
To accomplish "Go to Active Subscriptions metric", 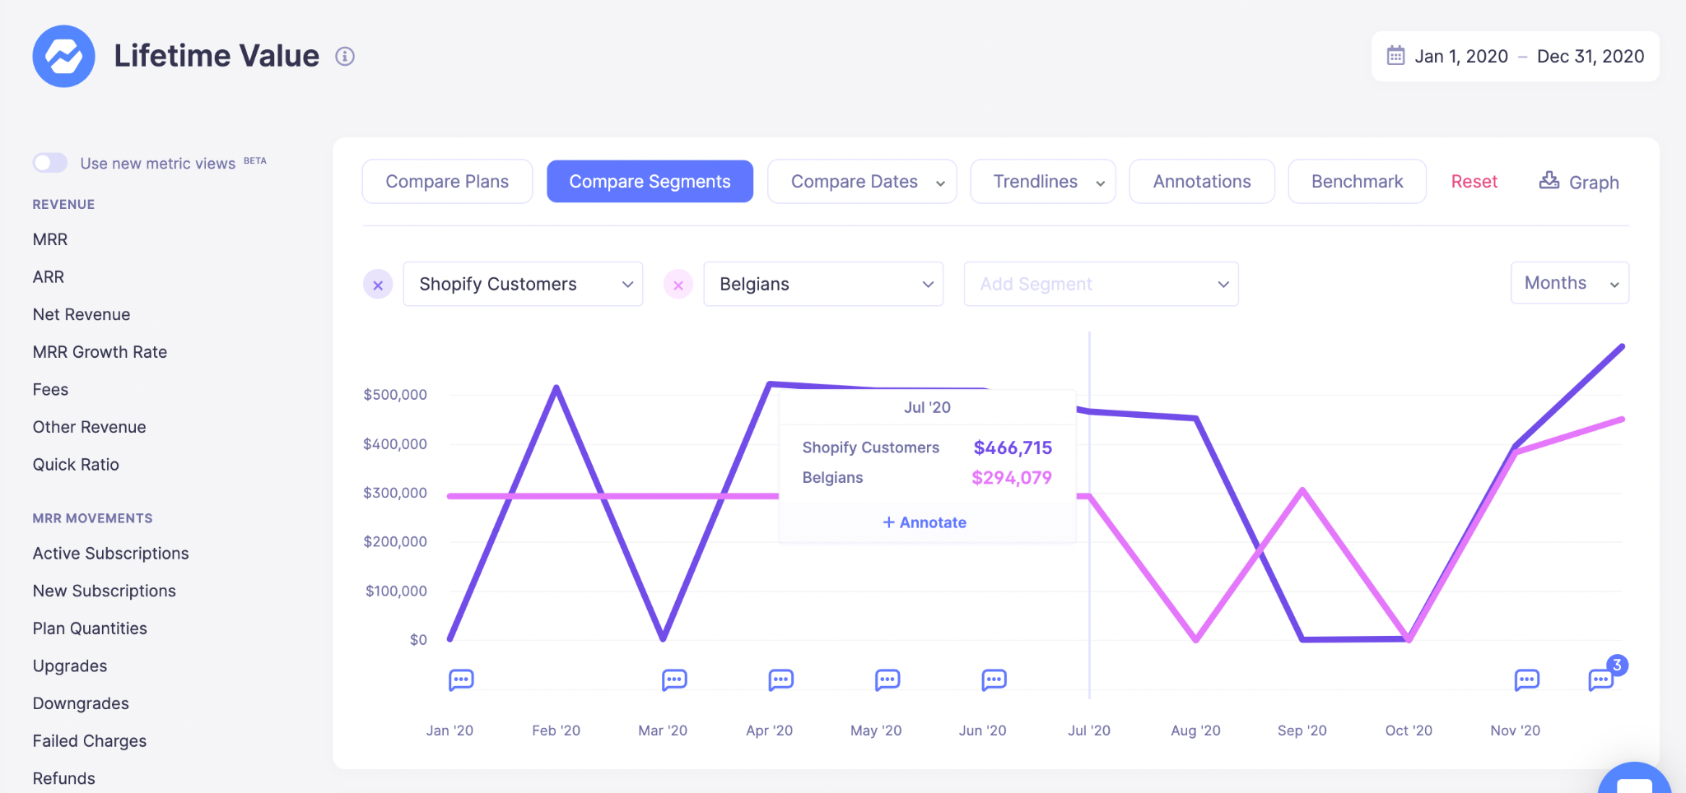I will (110, 554).
